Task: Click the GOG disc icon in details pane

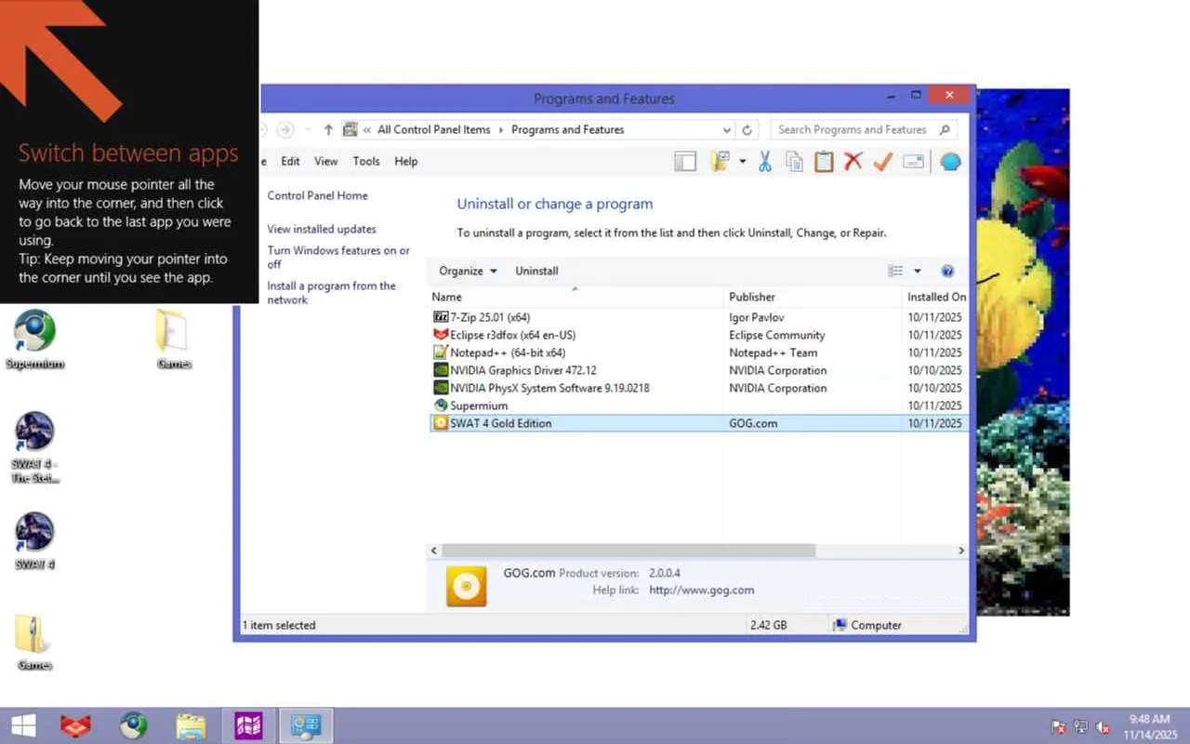Action: point(466,587)
